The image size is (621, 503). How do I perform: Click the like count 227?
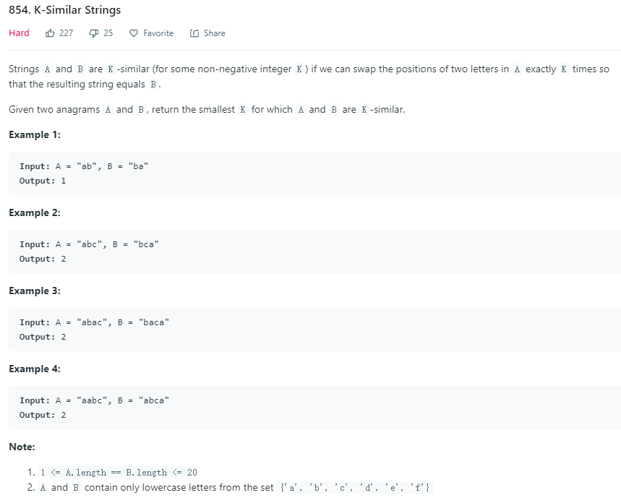66,33
